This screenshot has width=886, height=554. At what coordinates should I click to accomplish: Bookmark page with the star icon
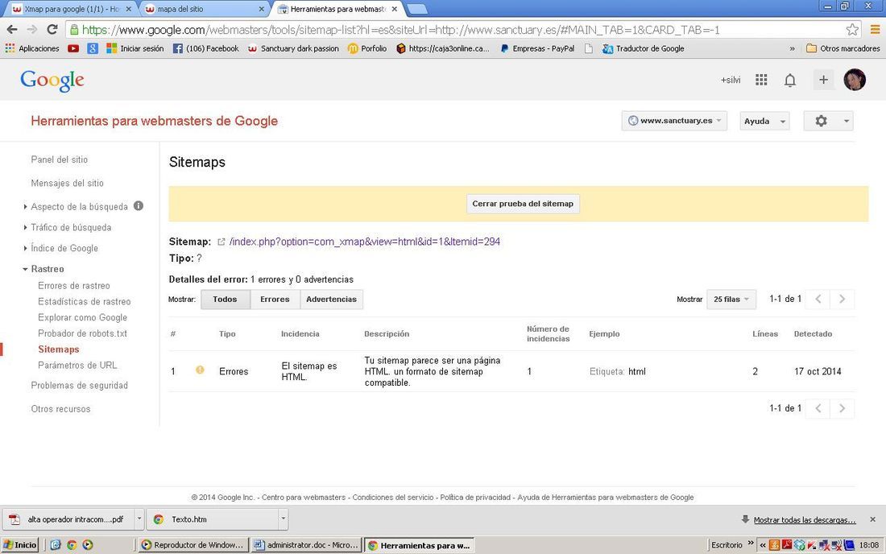click(x=852, y=29)
